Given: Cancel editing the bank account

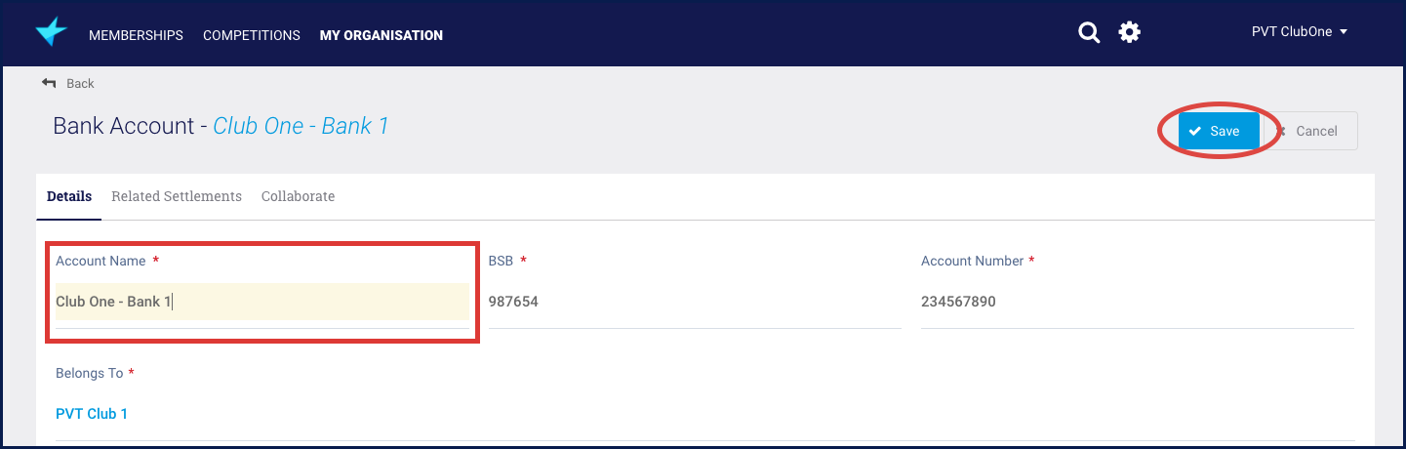Looking at the screenshot, I should pos(1310,131).
